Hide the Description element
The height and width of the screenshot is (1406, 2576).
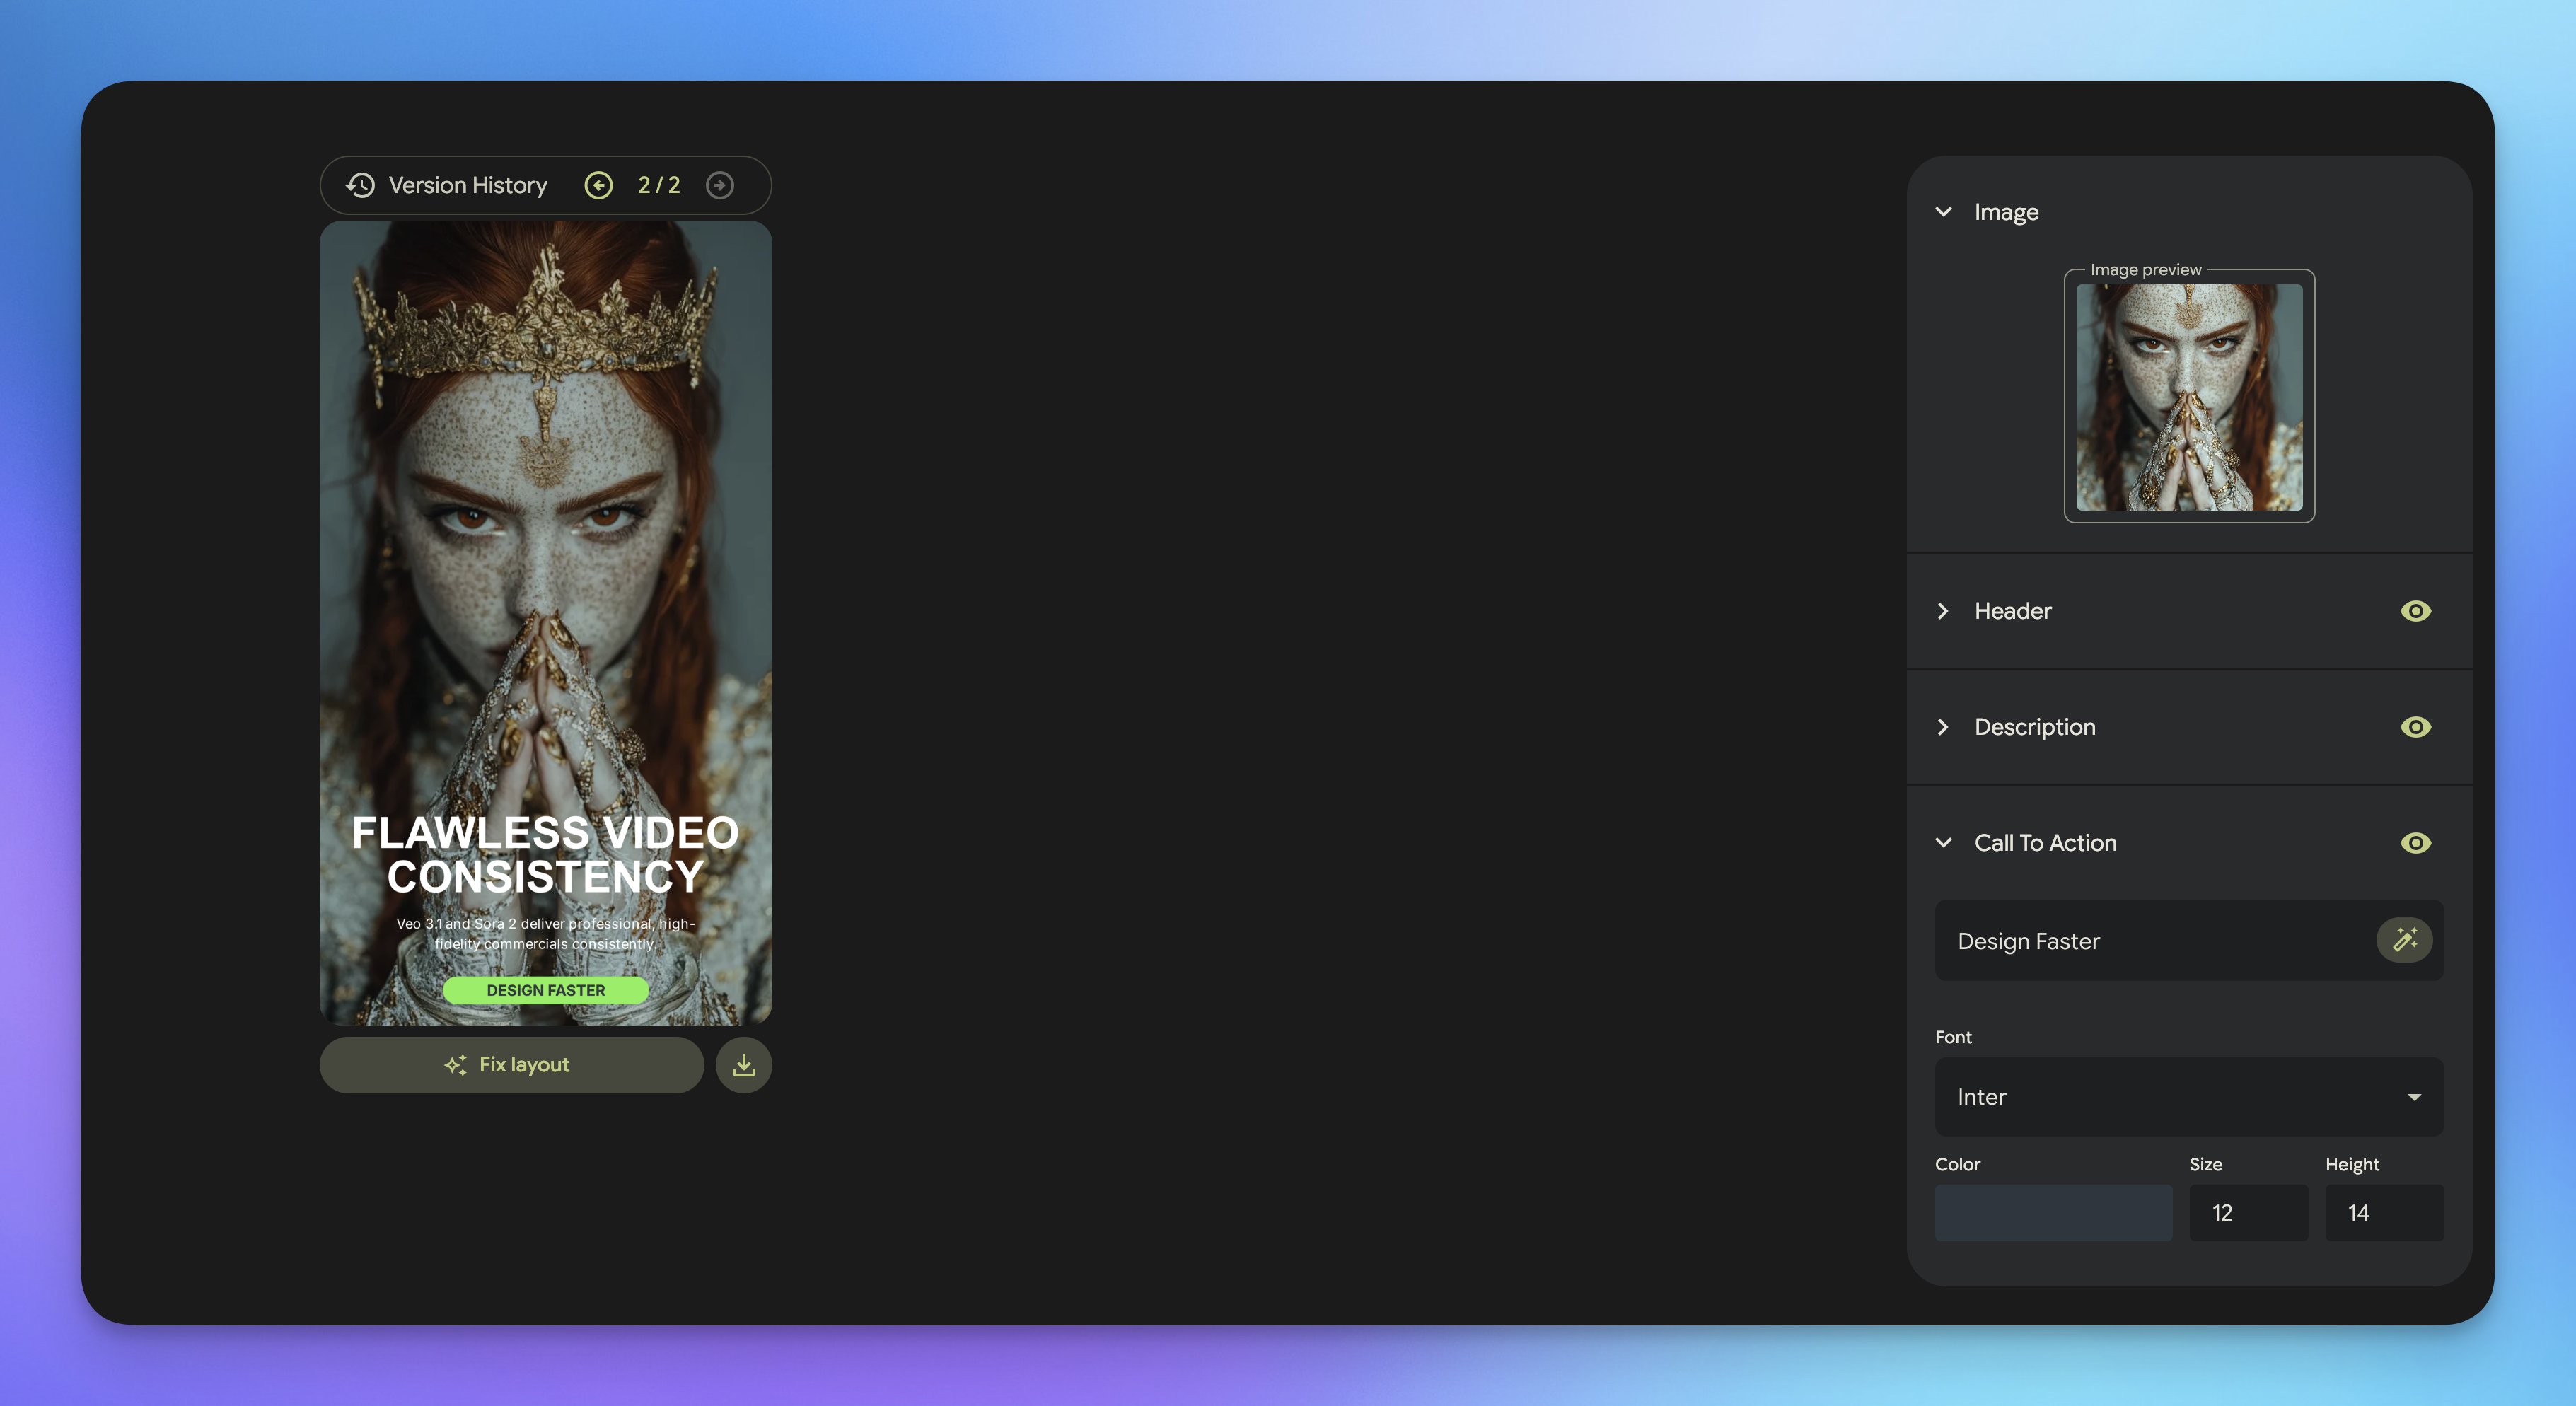point(2415,727)
